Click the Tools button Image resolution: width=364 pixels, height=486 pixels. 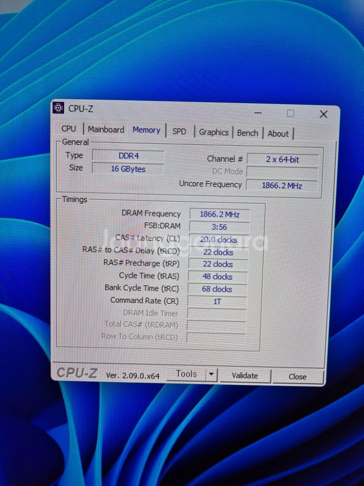point(186,374)
